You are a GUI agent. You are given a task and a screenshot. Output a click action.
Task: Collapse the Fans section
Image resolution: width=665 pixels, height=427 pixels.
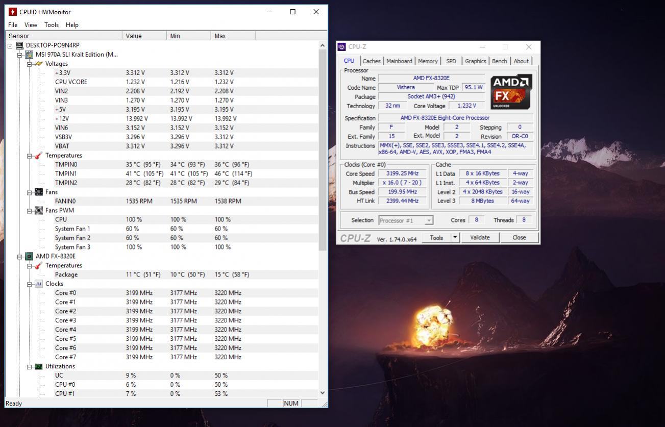point(30,192)
